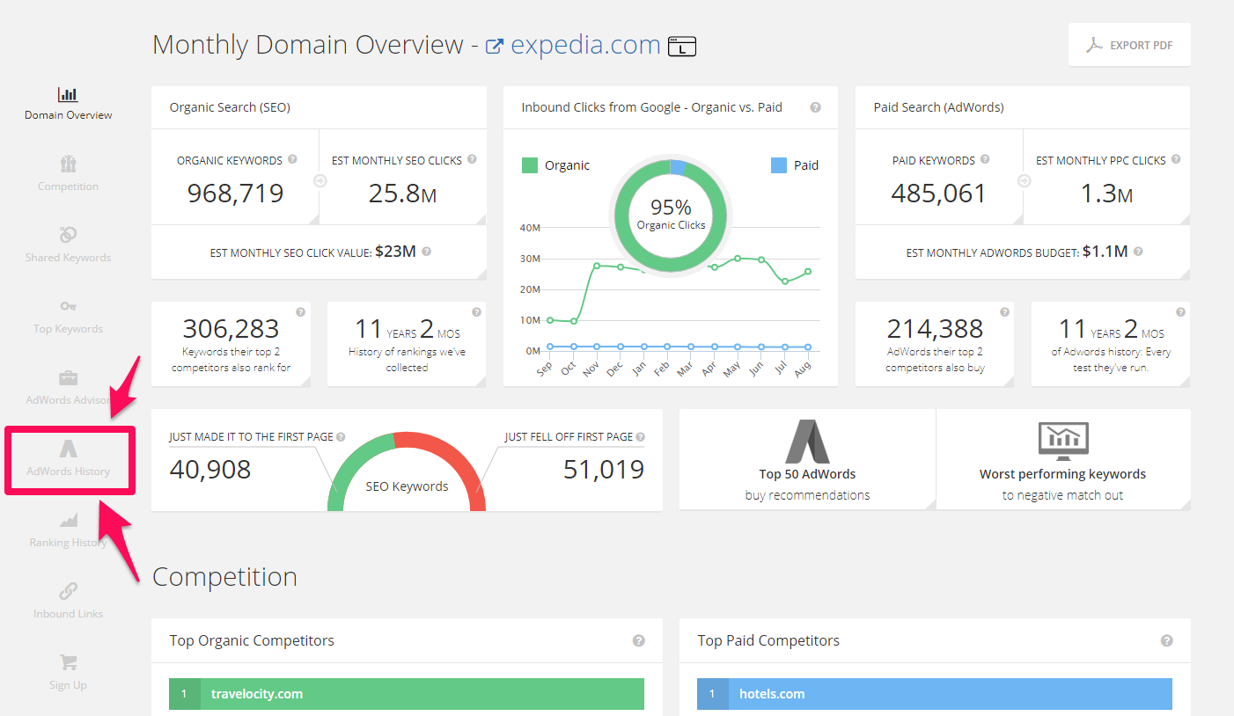Viewport: 1234px width, 716px height.
Task: Open the 968,719 organic keywords figure
Action: (x=236, y=193)
